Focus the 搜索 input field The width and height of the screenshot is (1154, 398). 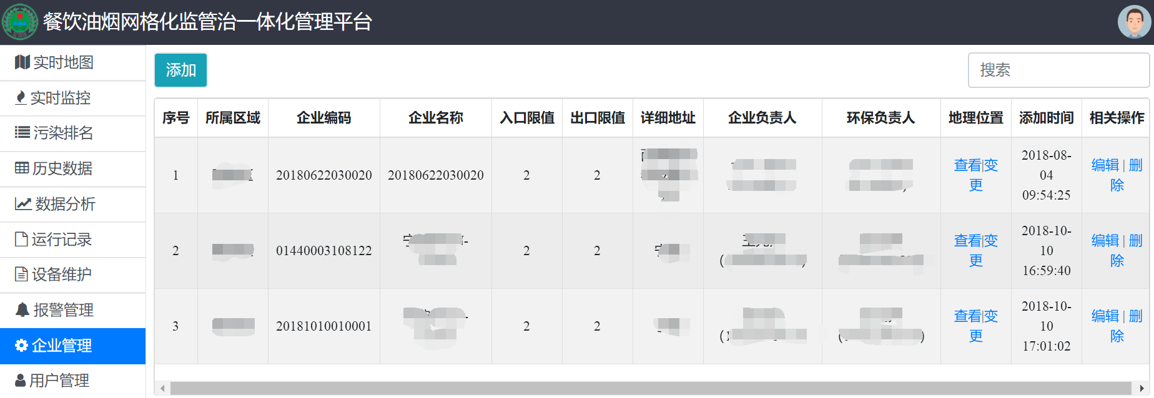coord(1058,70)
